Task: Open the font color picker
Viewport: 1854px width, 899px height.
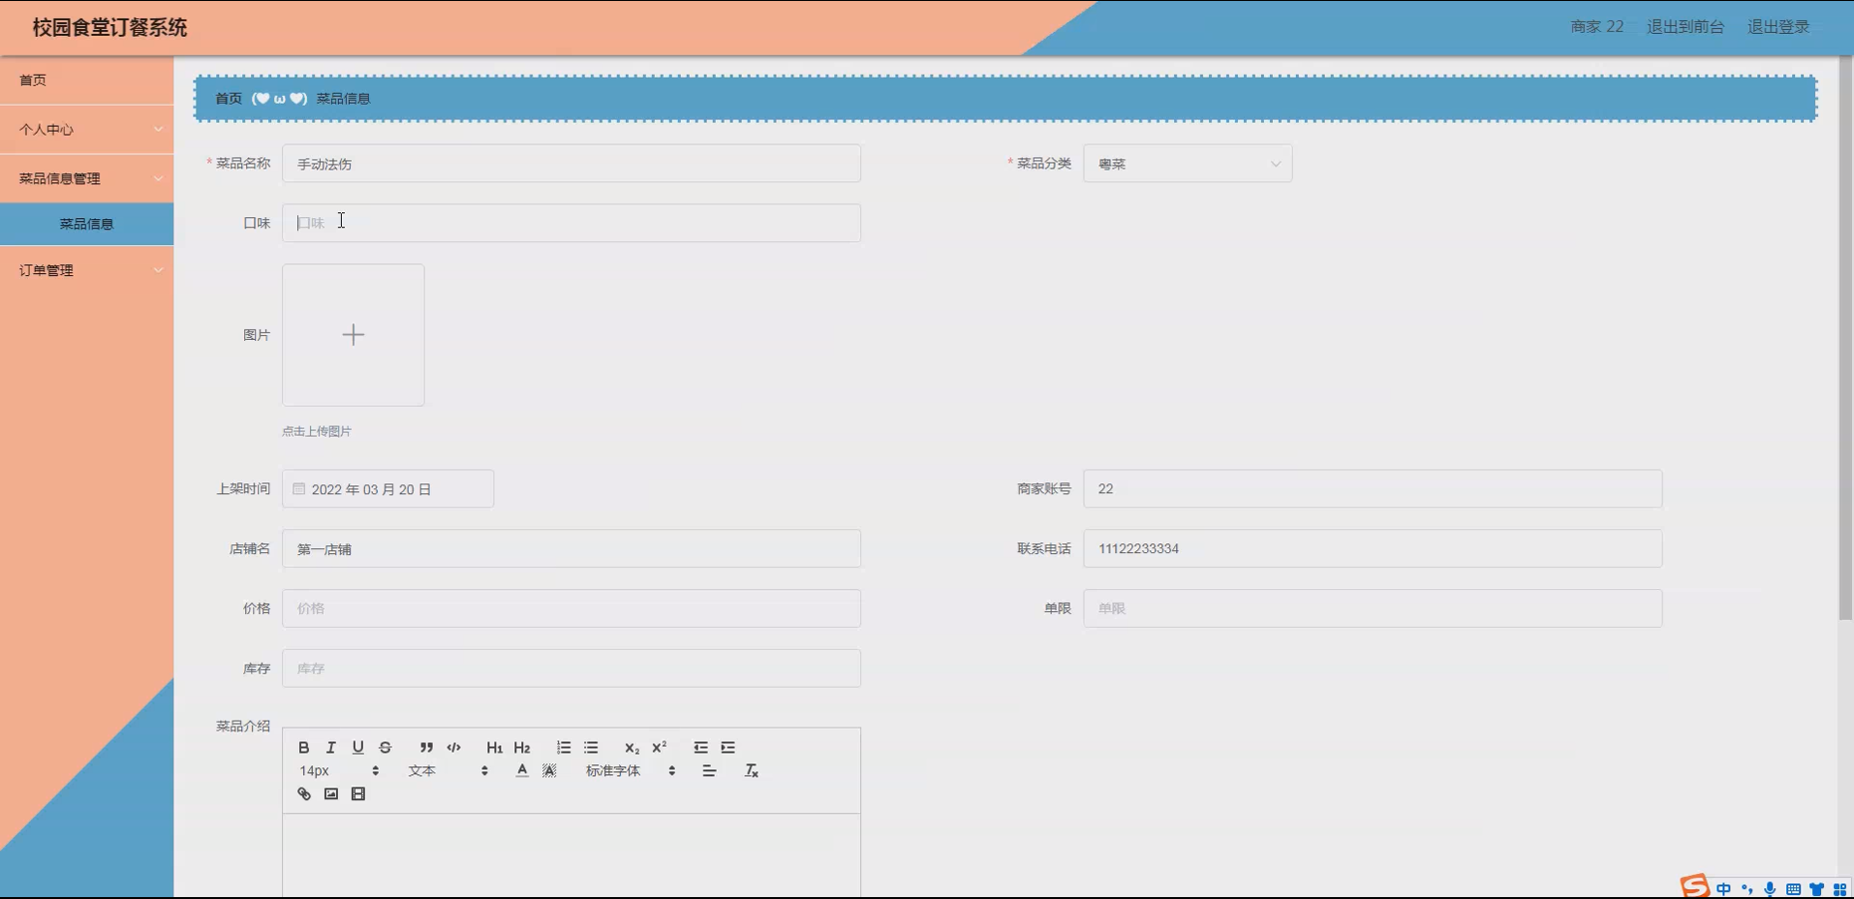Action: coord(522,771)
